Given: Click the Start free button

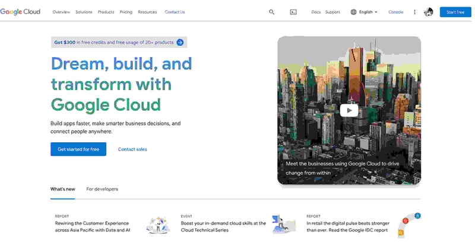Looking at the screenshot, I should coord(455,12).
